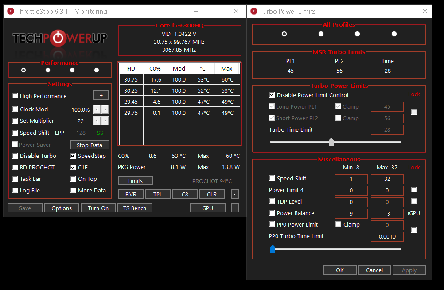The image size is (444, 290).
Task: Decrease Set Multiplier with the left arrow
Action: pos(97,121)
